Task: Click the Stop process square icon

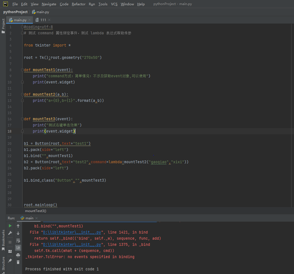Action: pyautogui.click(x=10, y=242)
